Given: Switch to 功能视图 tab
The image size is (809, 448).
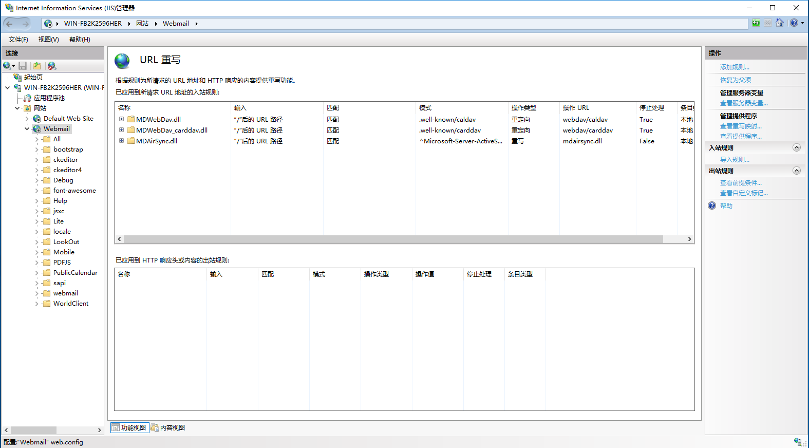Looking at the screenshot, I should click(x=129, y=427).
